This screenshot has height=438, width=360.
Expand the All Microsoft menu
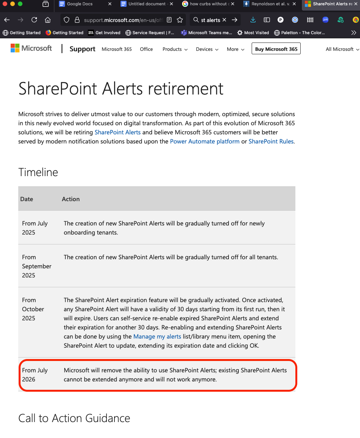click(x=342, y=49)
